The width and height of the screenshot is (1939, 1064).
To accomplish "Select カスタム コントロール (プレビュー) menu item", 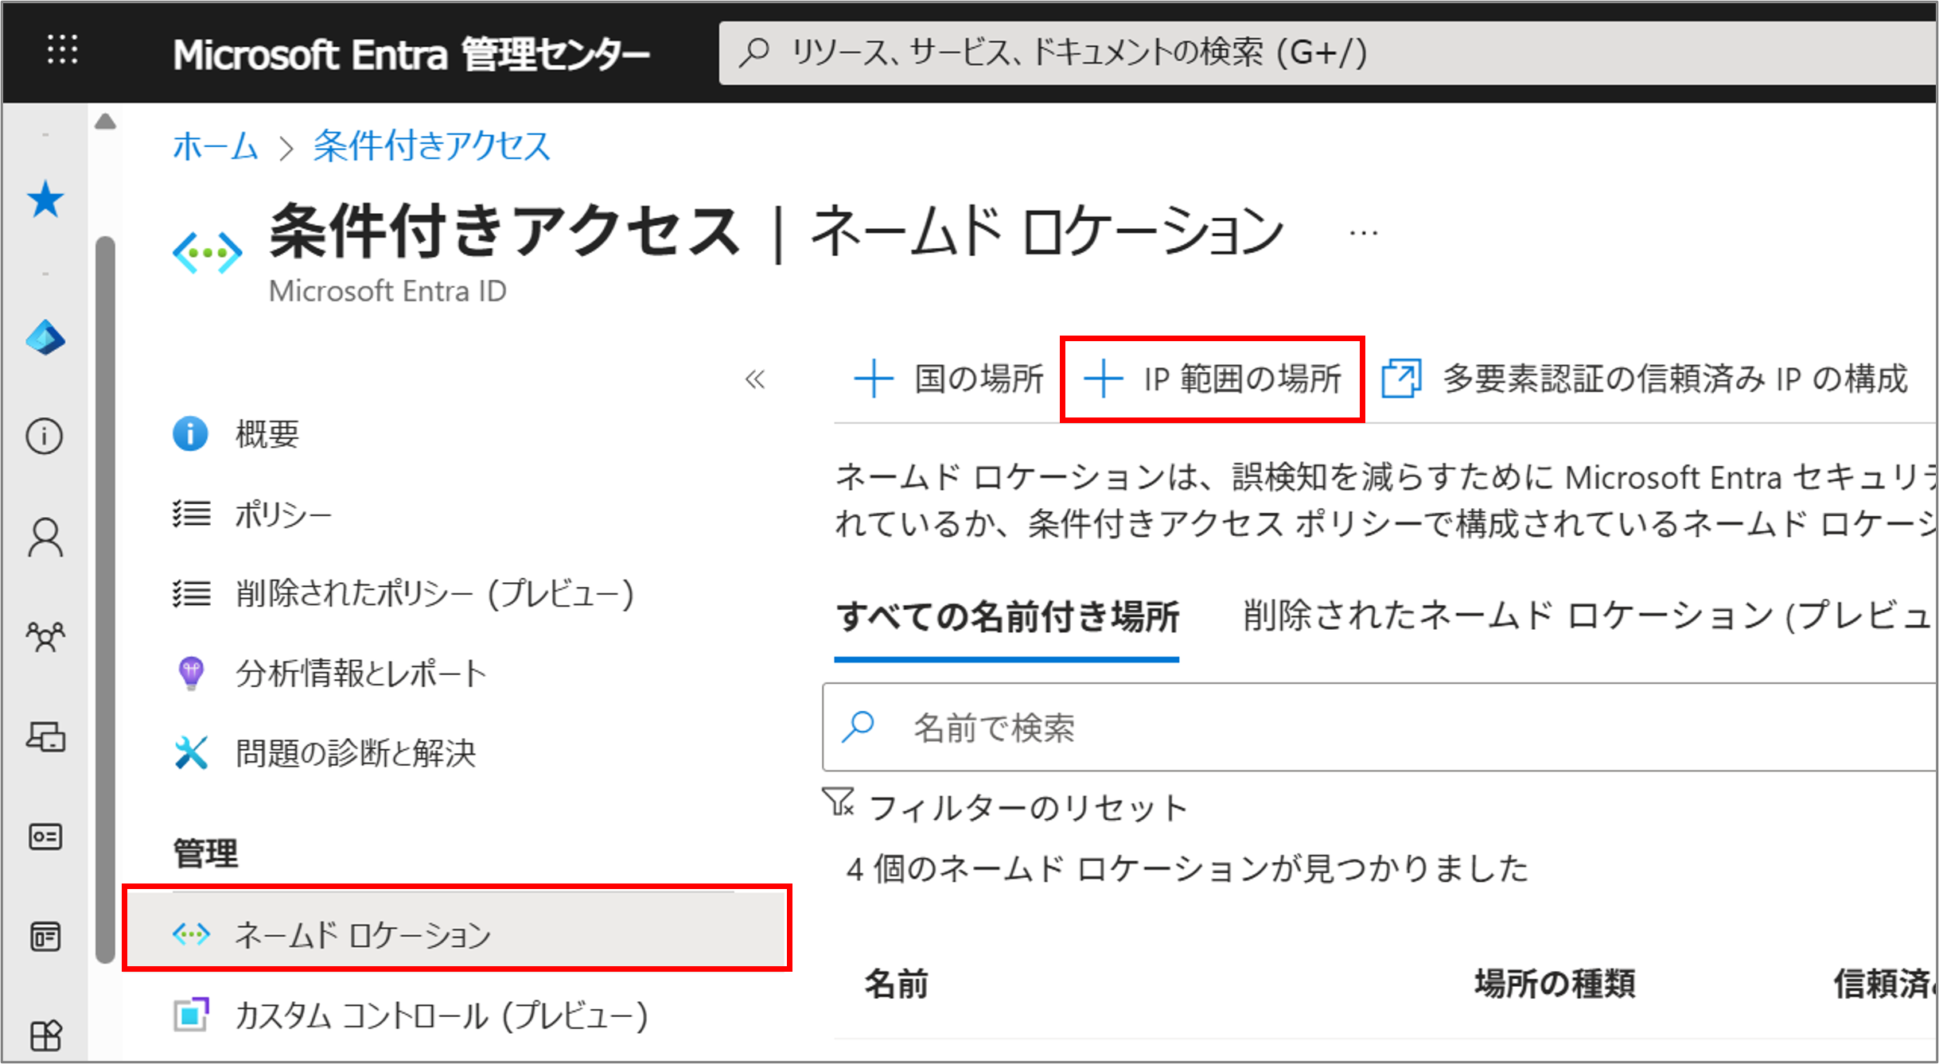I will pos(440,1015).
